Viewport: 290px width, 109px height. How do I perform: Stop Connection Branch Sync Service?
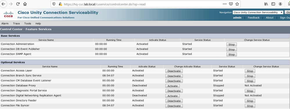point(250,76)
